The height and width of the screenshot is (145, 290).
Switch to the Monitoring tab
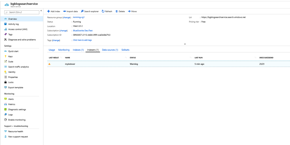pos(64,50)
